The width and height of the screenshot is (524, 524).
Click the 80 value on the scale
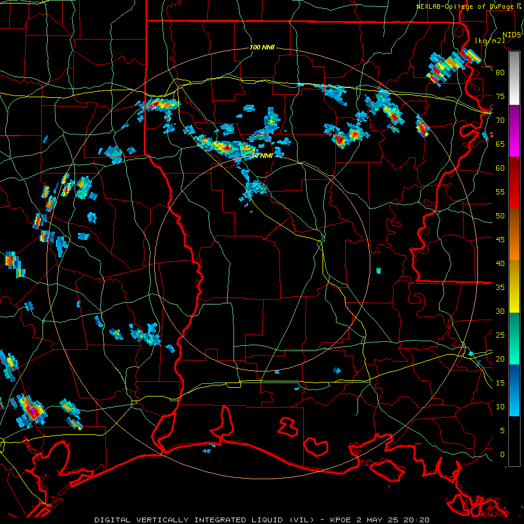(x=500, y=73)
